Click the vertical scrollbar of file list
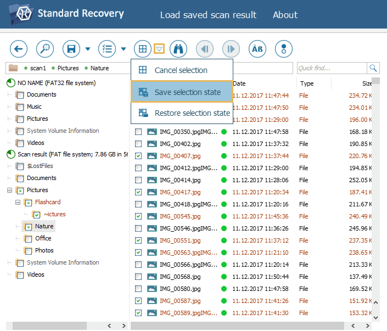 pyautogui.click(x=375, y=192)
